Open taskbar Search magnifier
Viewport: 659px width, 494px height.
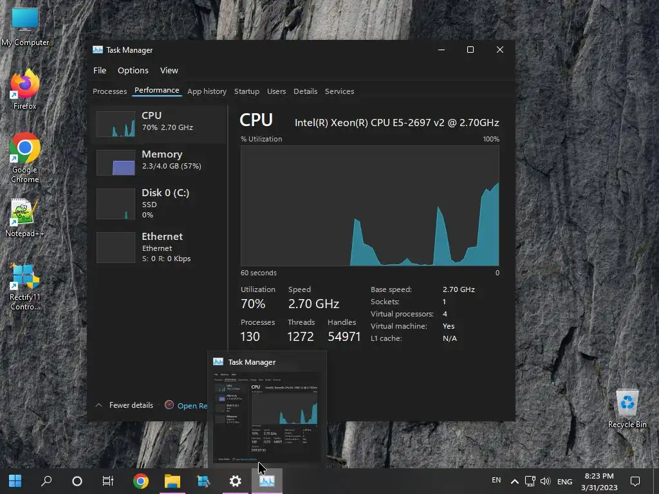[x=46, y=481]
